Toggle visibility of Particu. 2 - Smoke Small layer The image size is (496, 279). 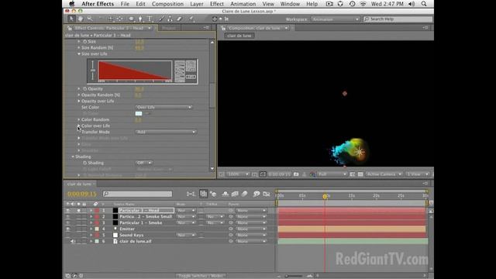click(x=67, y=217)
